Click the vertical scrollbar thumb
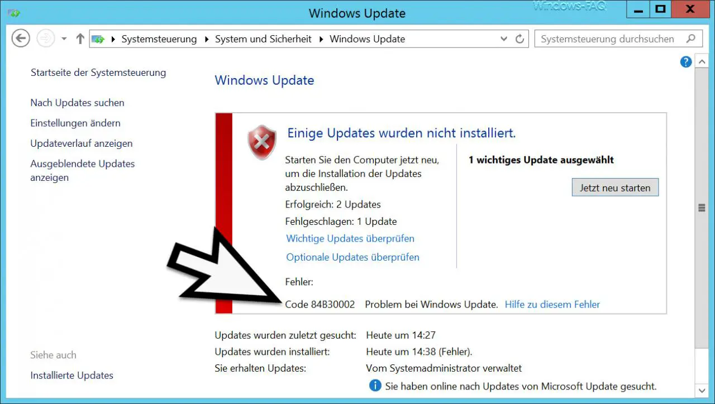715x404 pixels. pyautogui.click(x=702, y=208)
